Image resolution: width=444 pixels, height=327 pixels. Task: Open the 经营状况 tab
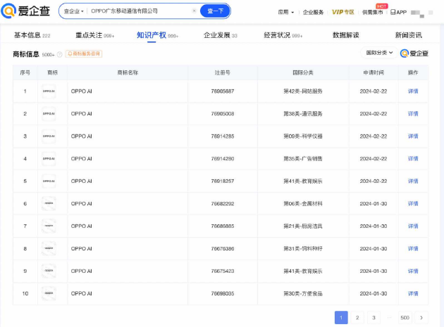283,35
